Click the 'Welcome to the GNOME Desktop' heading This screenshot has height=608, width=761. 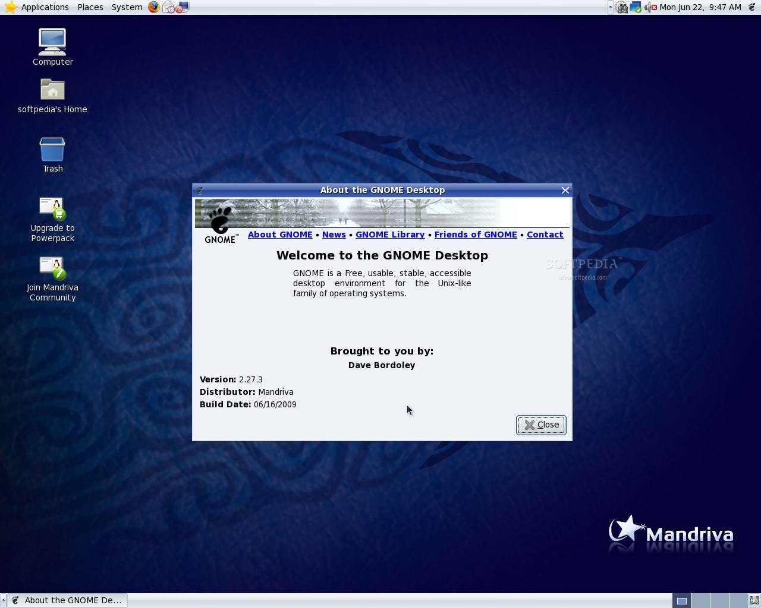[382, 255]
